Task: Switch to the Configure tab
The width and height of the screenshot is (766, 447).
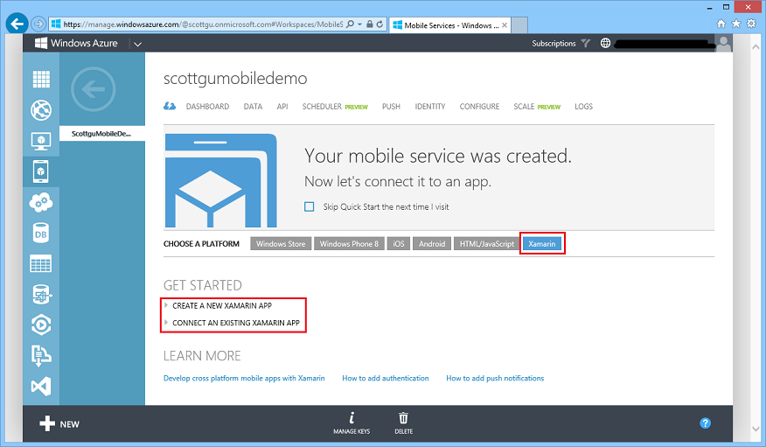Action: click(x=479, y=107)
